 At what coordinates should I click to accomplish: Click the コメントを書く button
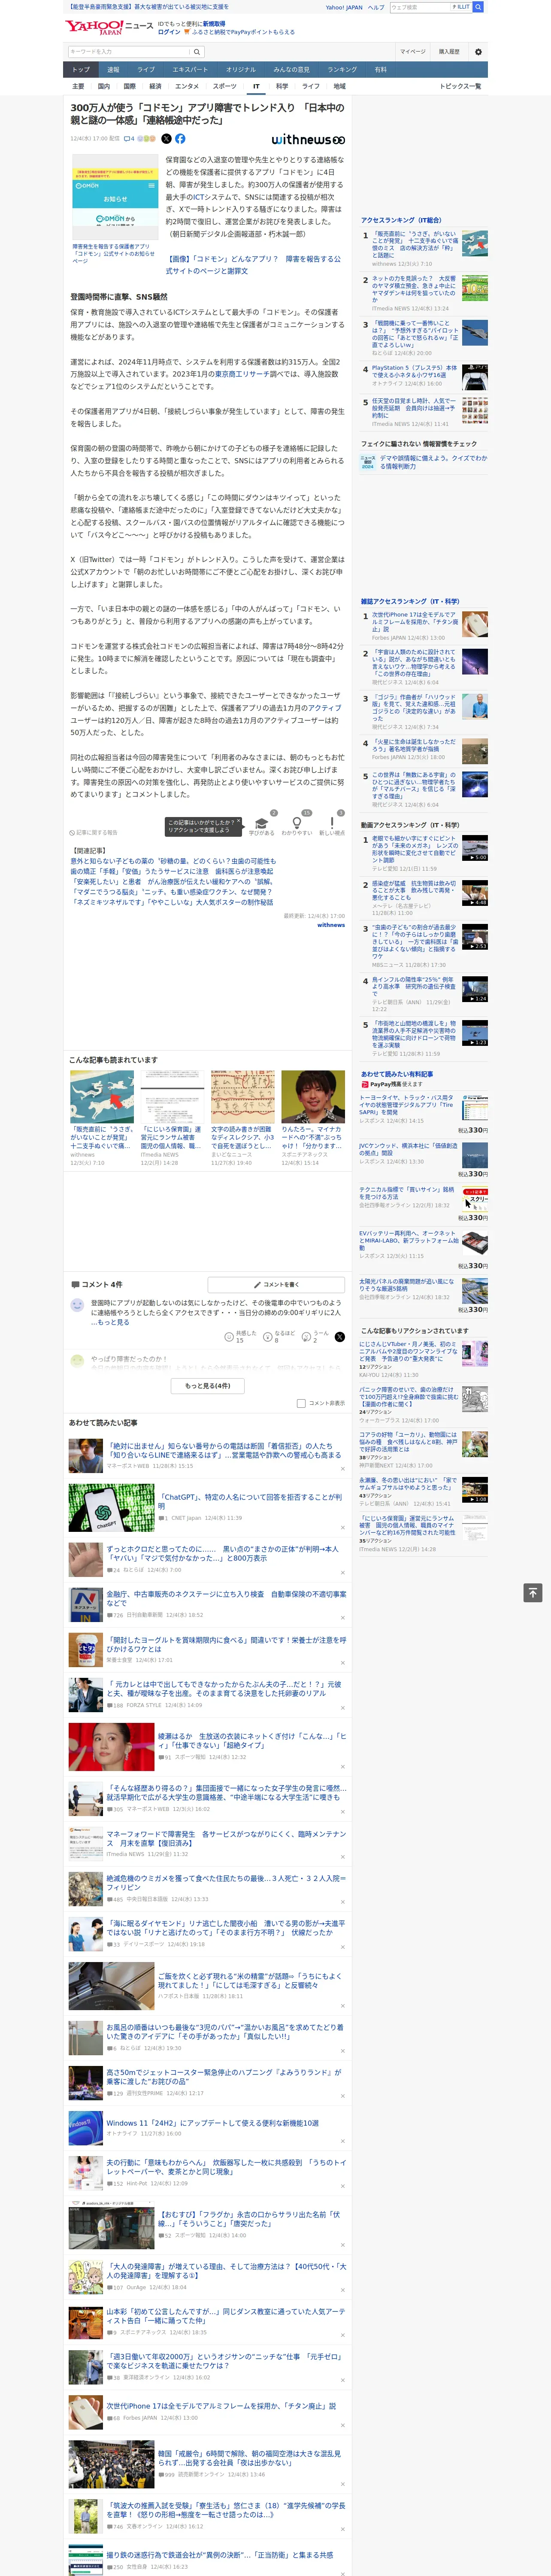pyautogui.click(x=276, y=1285)
